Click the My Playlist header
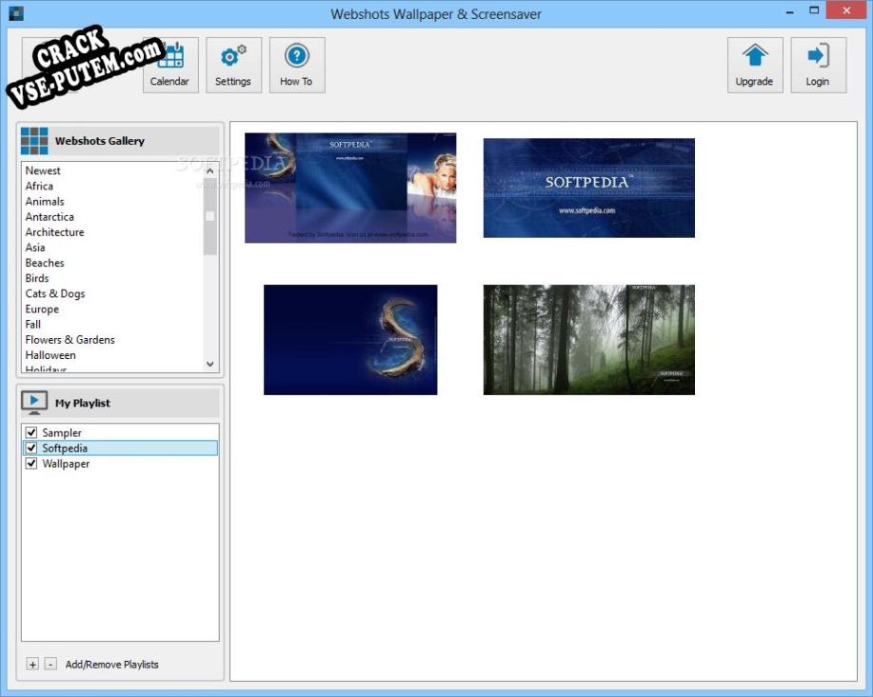Screen dimensions: 873x697 coord(120,403)
